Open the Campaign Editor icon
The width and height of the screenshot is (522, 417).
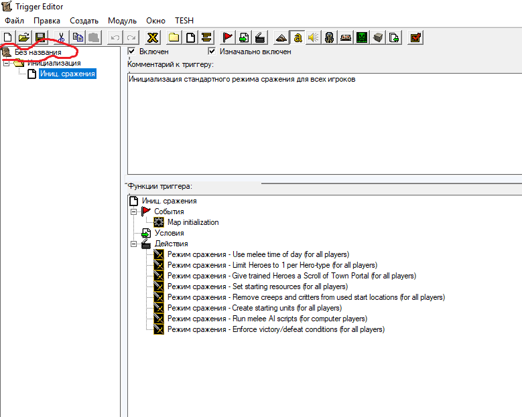click(x=346, y=37)
